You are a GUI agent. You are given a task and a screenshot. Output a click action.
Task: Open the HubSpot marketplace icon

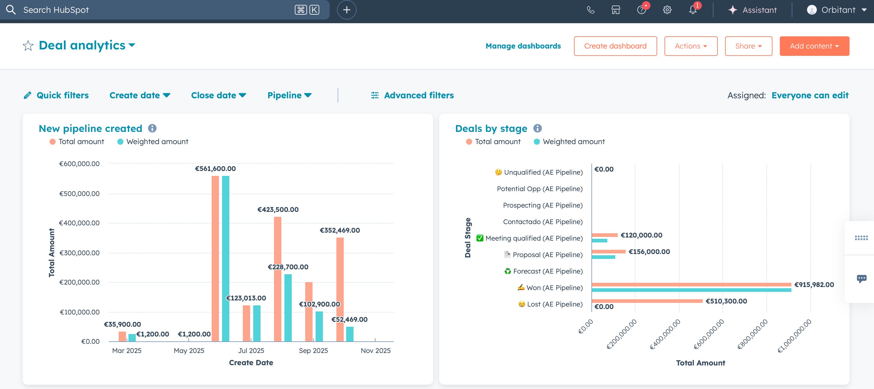pos(616,10)
